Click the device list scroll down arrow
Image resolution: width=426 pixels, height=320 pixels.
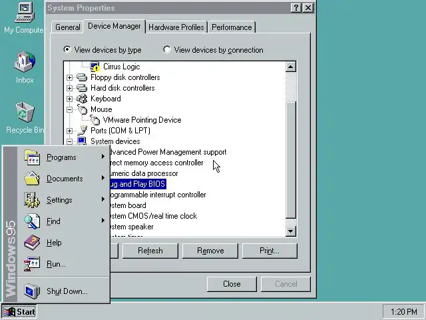(x=291, y=231)
